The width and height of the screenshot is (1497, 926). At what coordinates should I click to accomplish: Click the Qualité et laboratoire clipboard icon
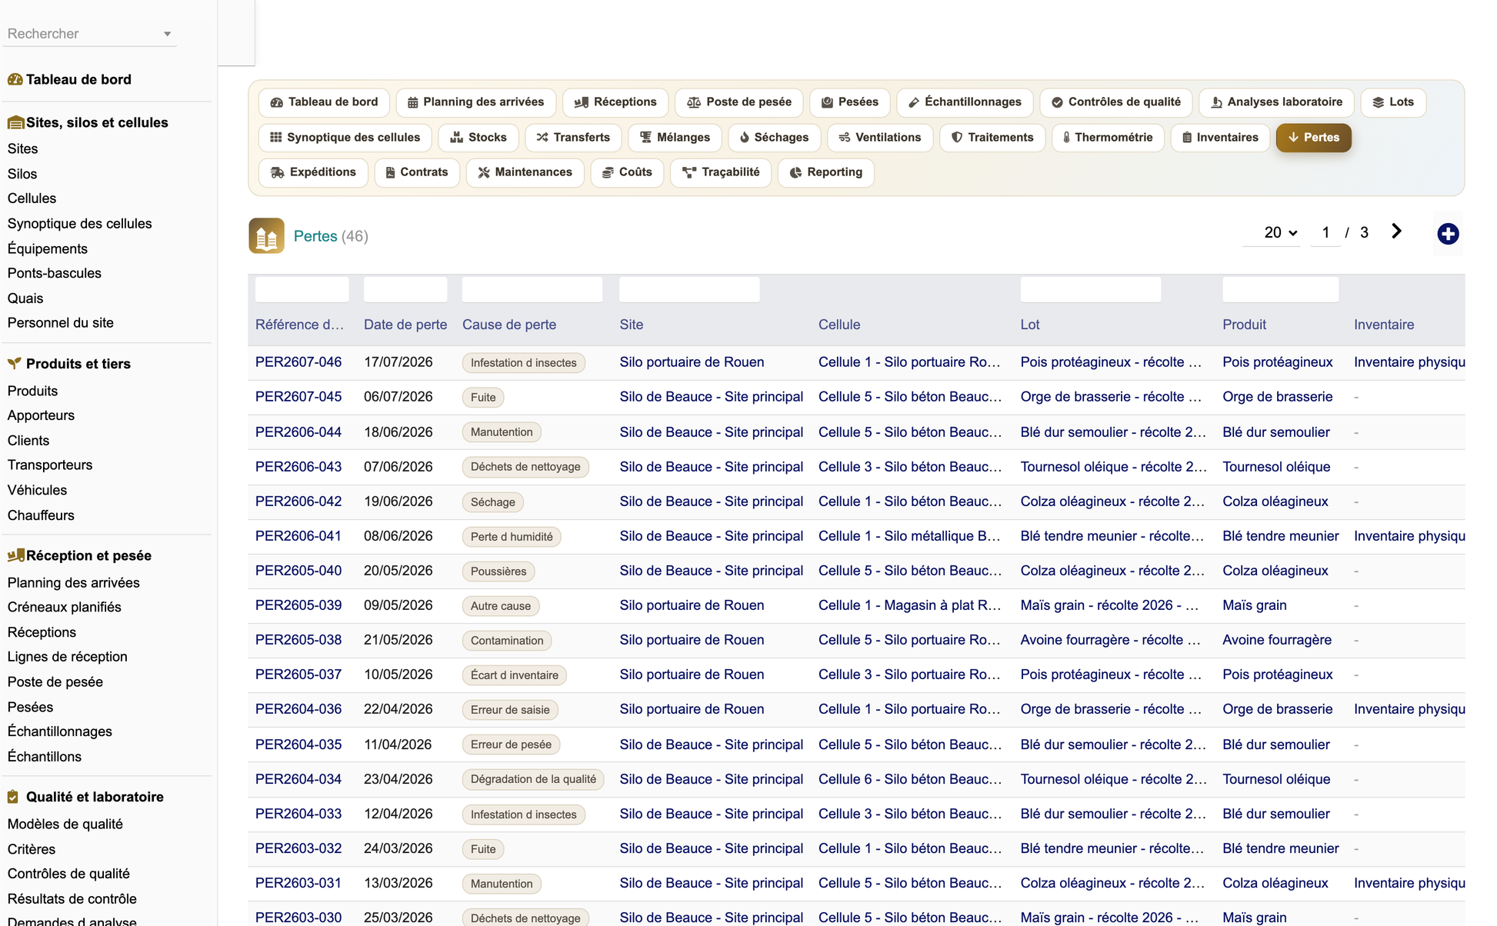13,797
